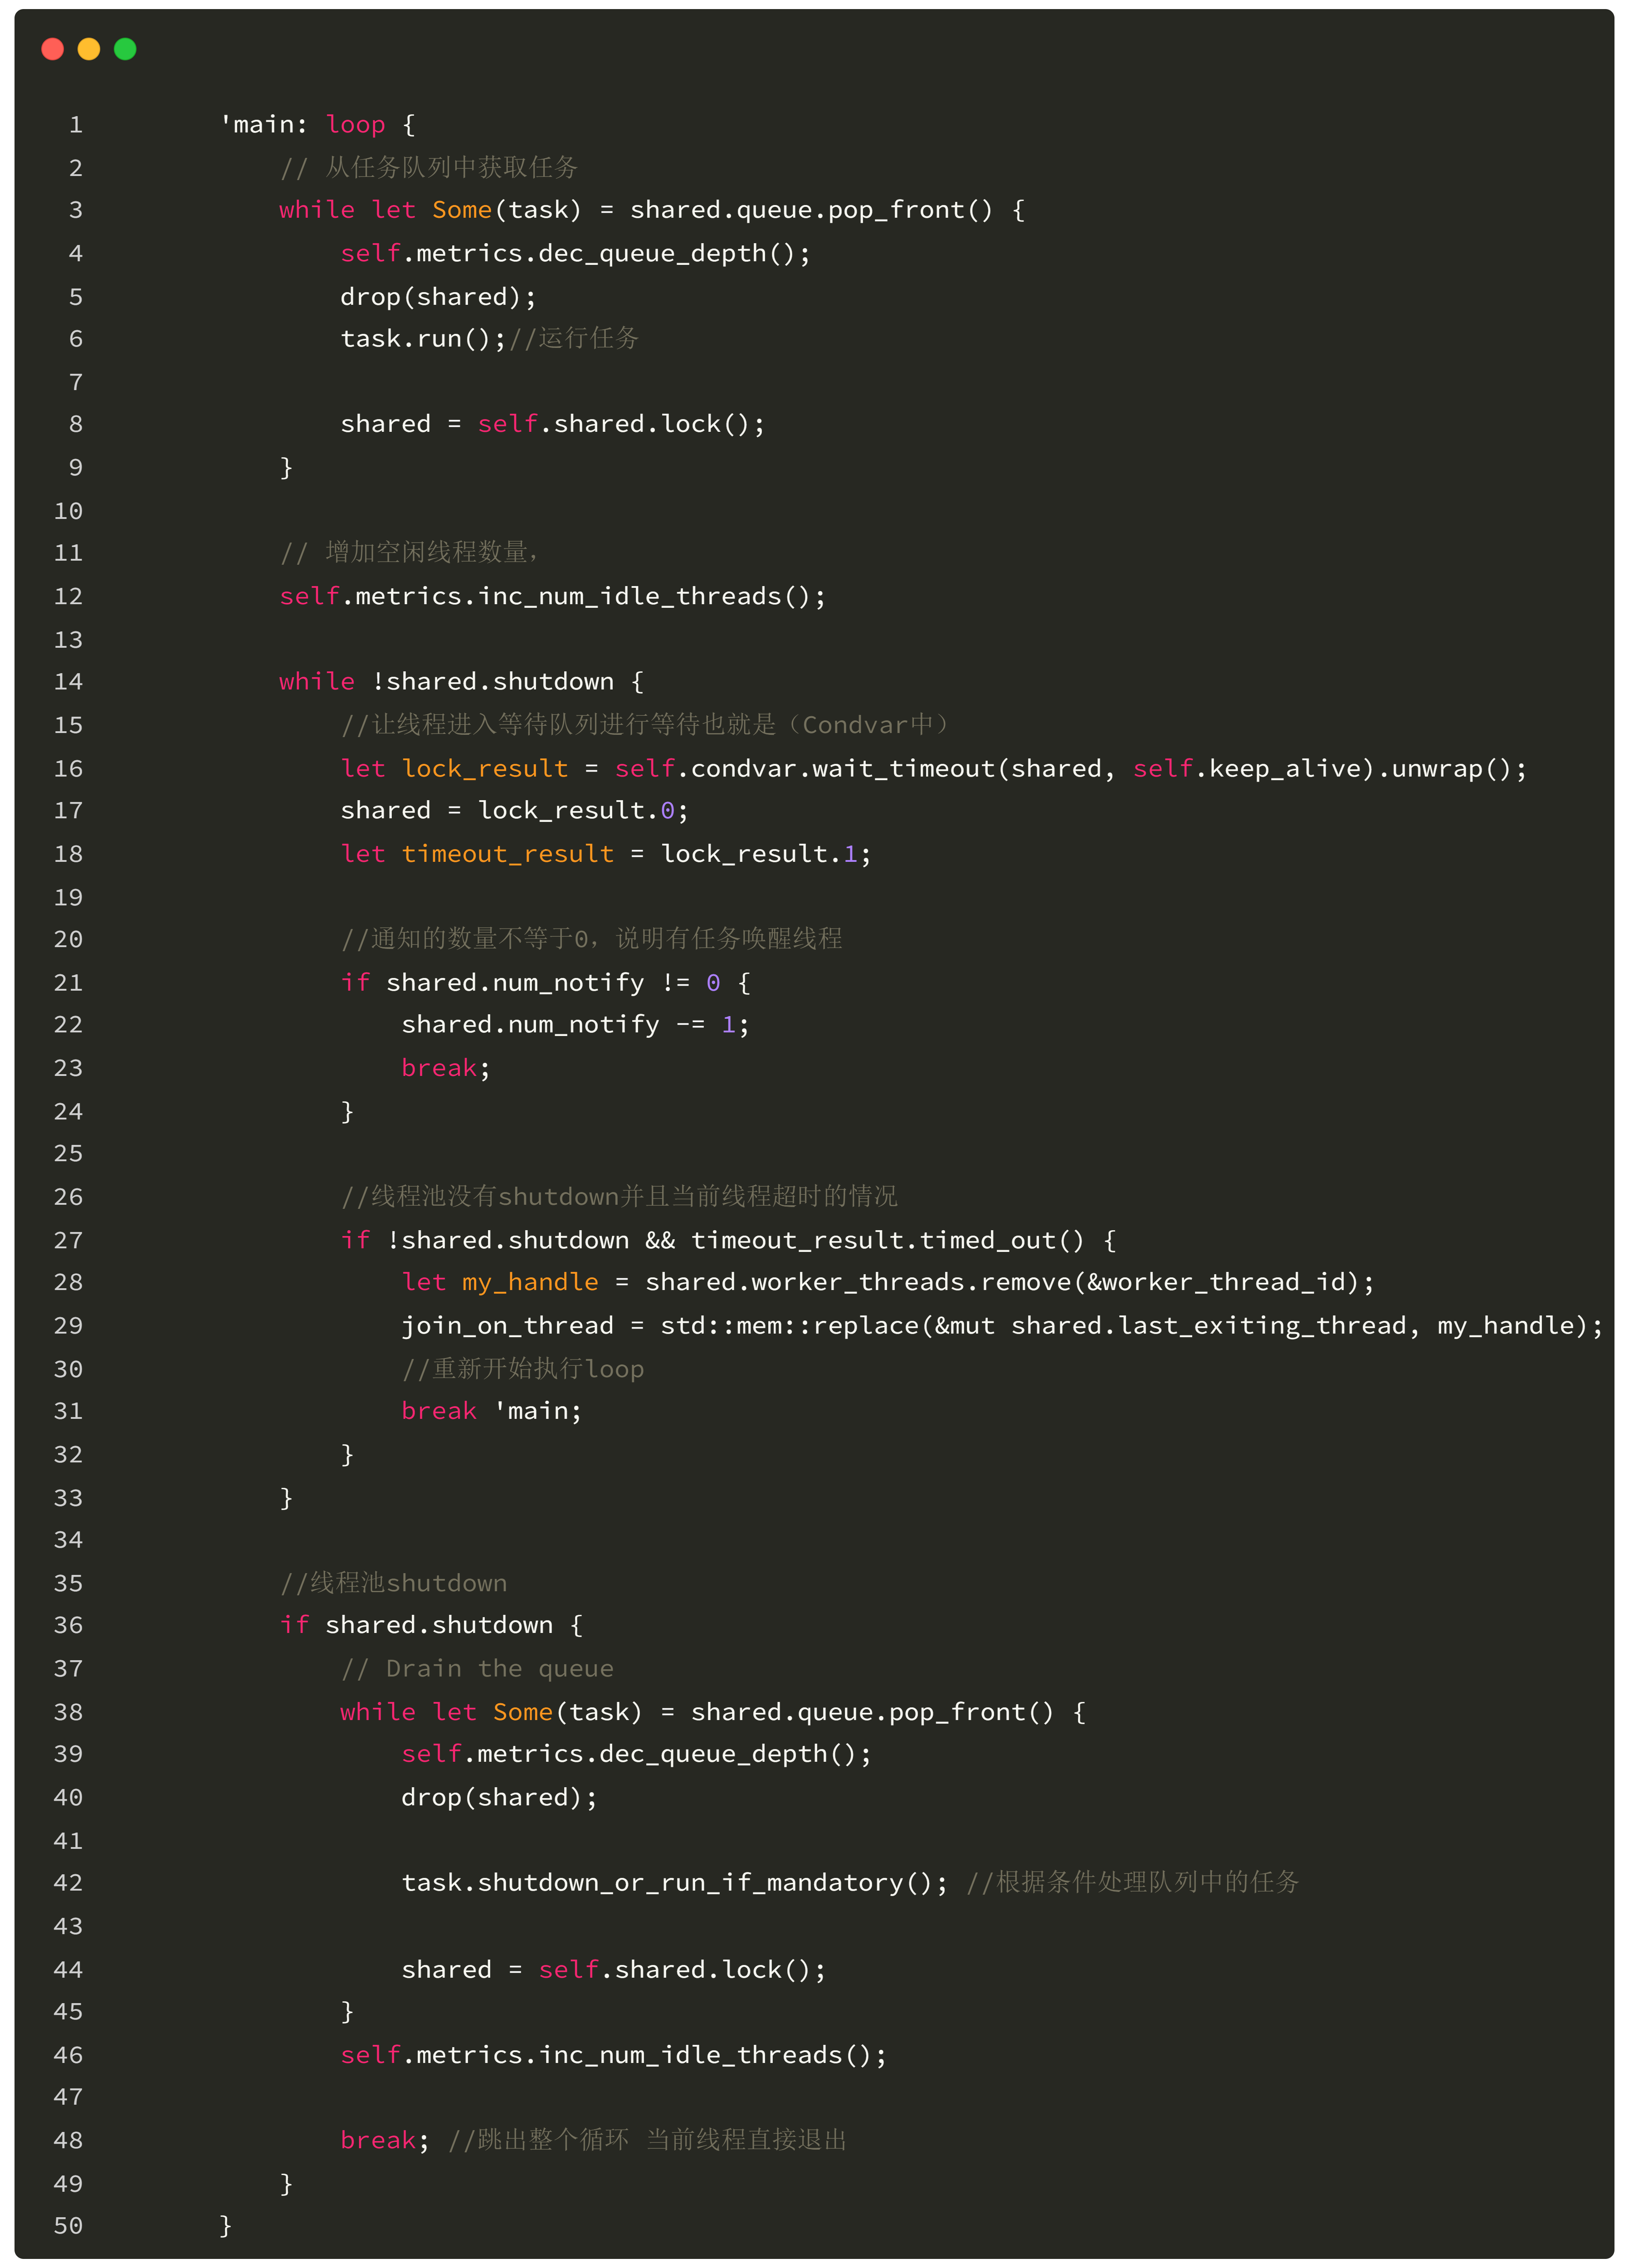1629x2268 pixels.
Task: Click the 'loop' keyword on line 1
Action: tap(355, 125)
